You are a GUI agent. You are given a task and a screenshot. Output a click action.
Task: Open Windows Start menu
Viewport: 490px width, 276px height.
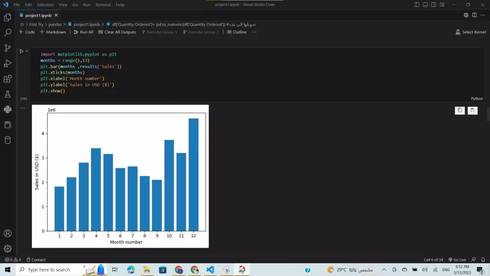coord(7,270)
